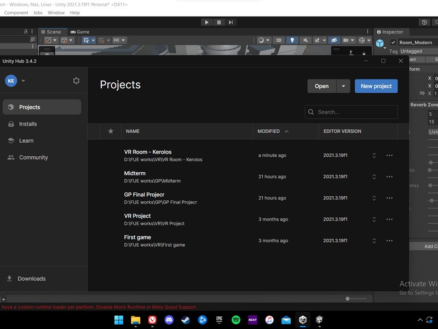Toggle scene visibility crossed-eye button
This screenshot has height=329, width=438.
pos(334,40)
